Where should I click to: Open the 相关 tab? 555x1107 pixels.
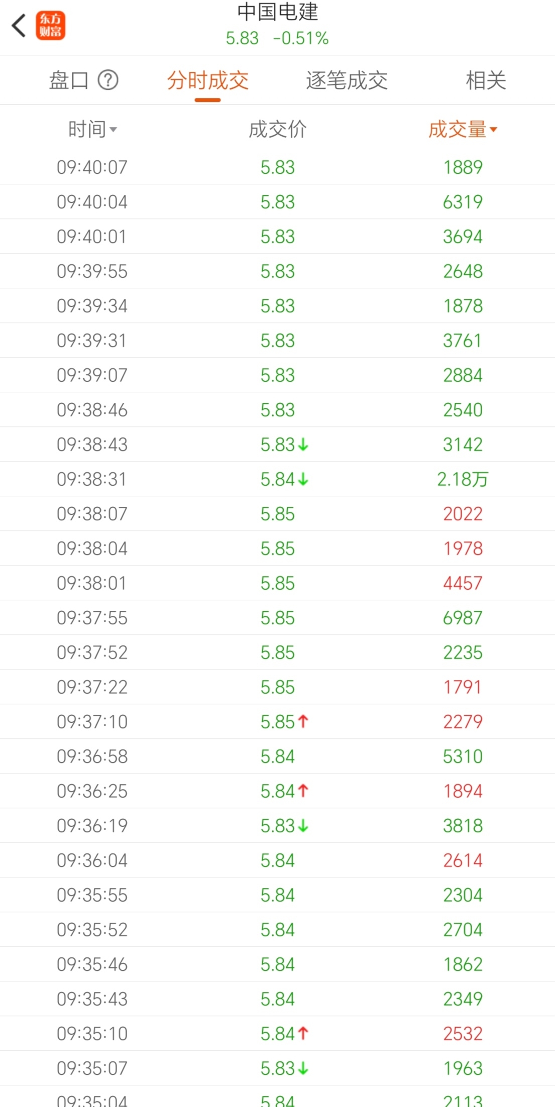485,80
